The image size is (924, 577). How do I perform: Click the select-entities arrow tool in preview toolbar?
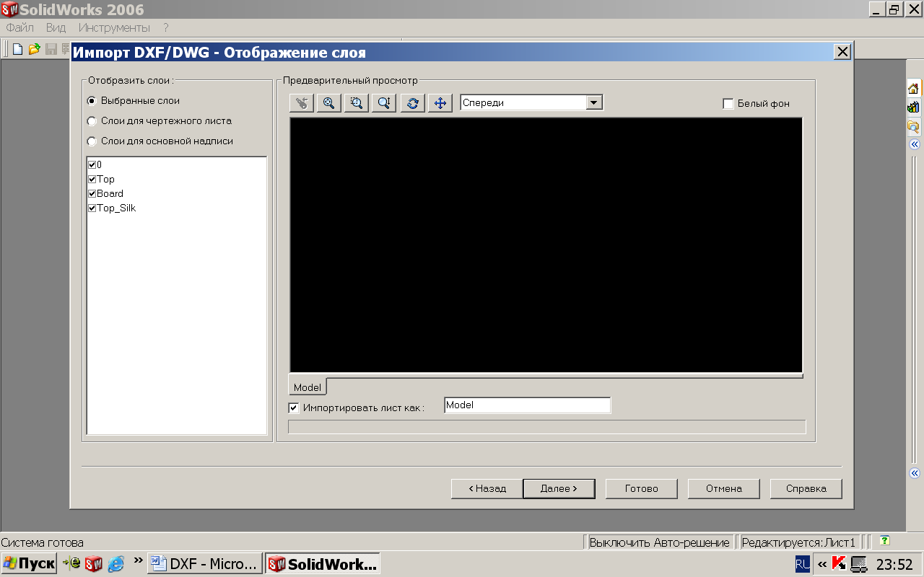tap(301, 103)
